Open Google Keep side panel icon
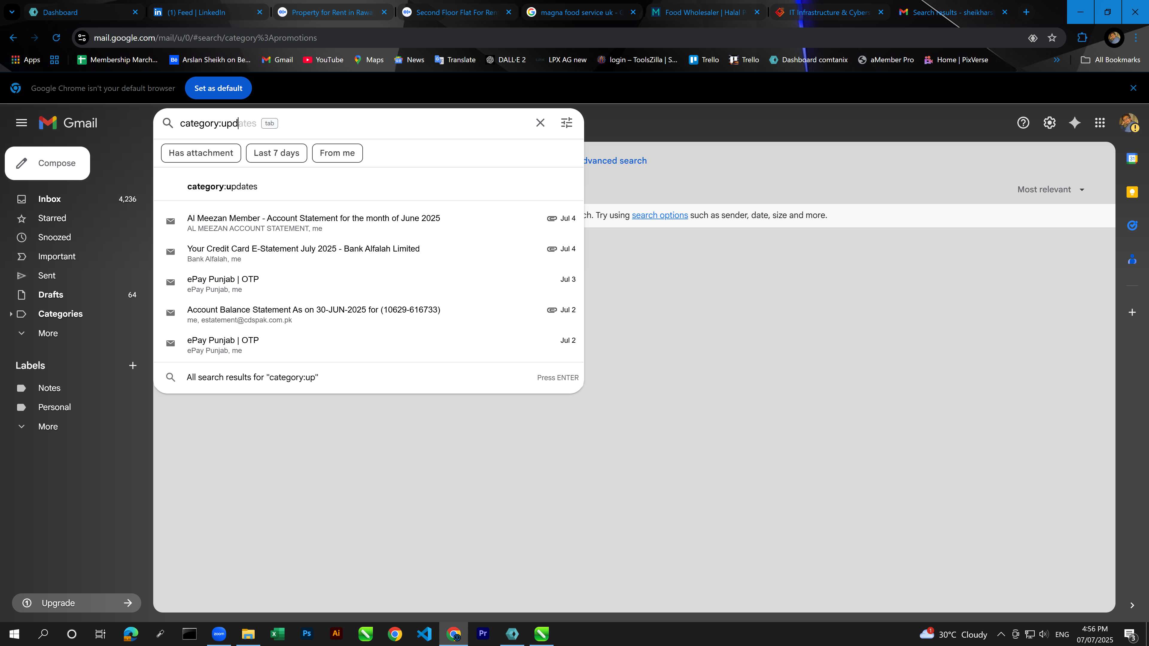Viewport: 1149px width, 646px height. pyautogui.click(x=1132, y=192)
